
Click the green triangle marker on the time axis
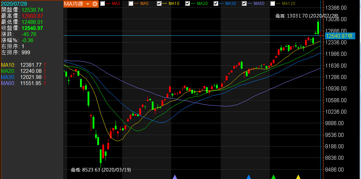[273, 177]
